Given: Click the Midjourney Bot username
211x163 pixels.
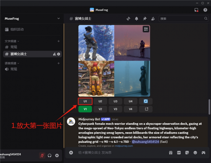Looking at the screenshot, I should click(89, 119).
